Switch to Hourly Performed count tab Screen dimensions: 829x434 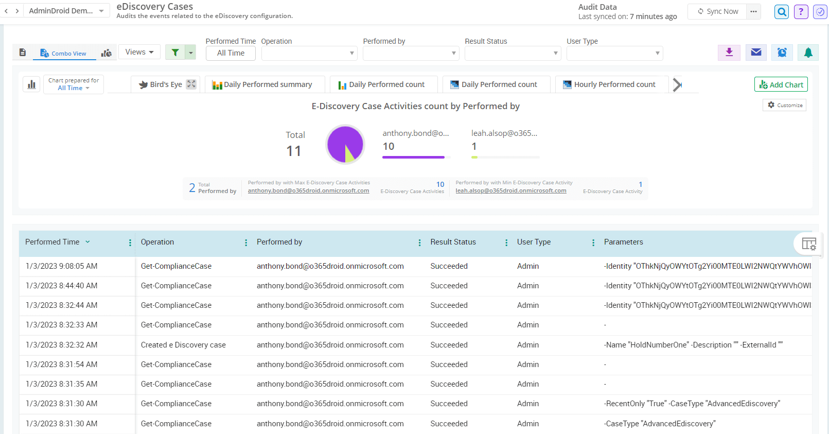click(x=611, y=84)
